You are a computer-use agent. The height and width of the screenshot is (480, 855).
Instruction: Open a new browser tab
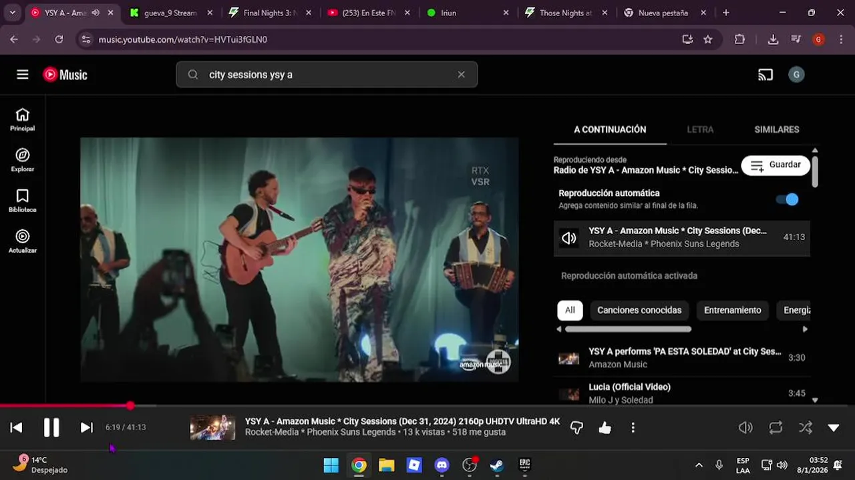pos(726,13)
